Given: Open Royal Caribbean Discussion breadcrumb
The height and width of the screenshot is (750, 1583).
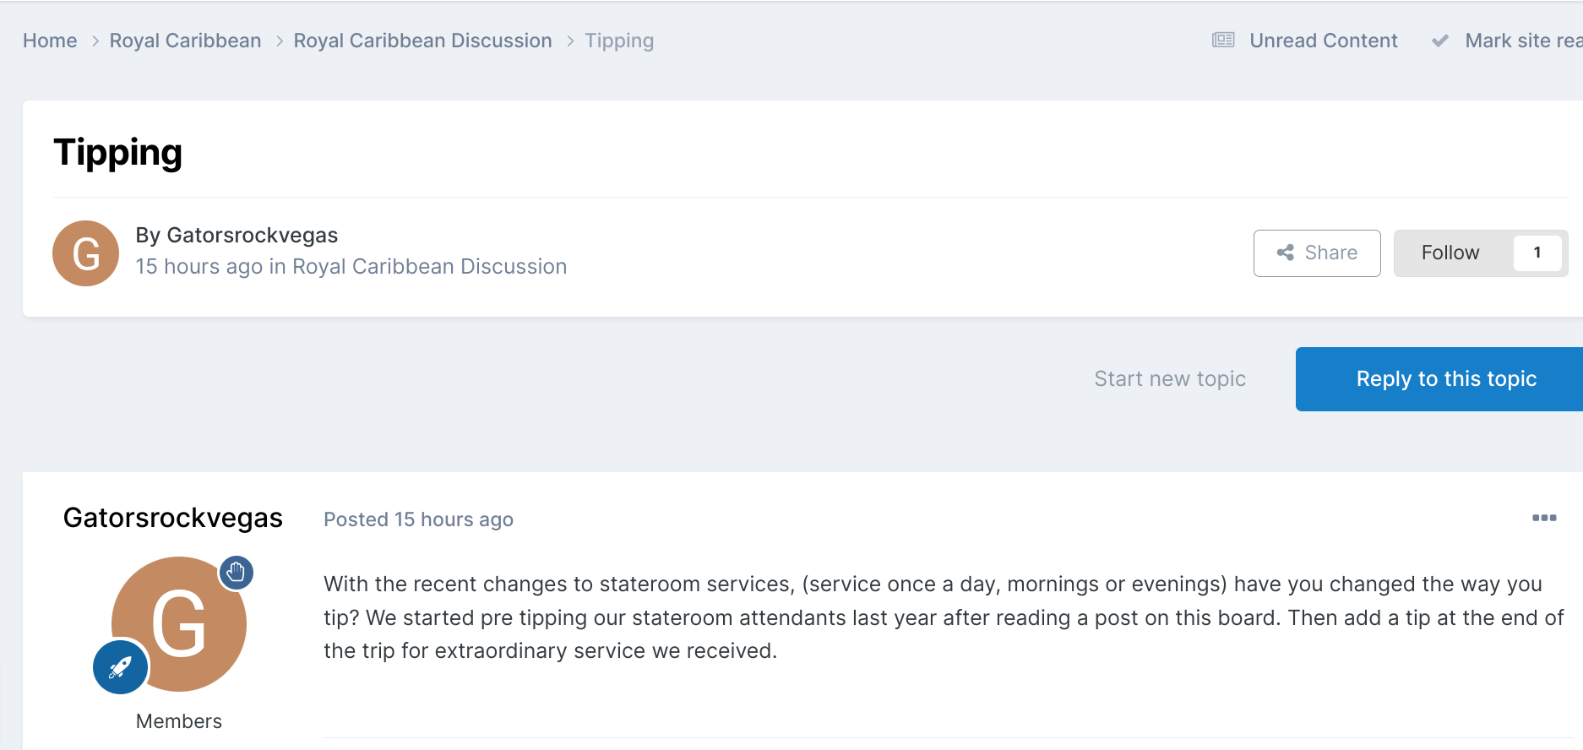Looking at the screenshot, I should 422,41.
